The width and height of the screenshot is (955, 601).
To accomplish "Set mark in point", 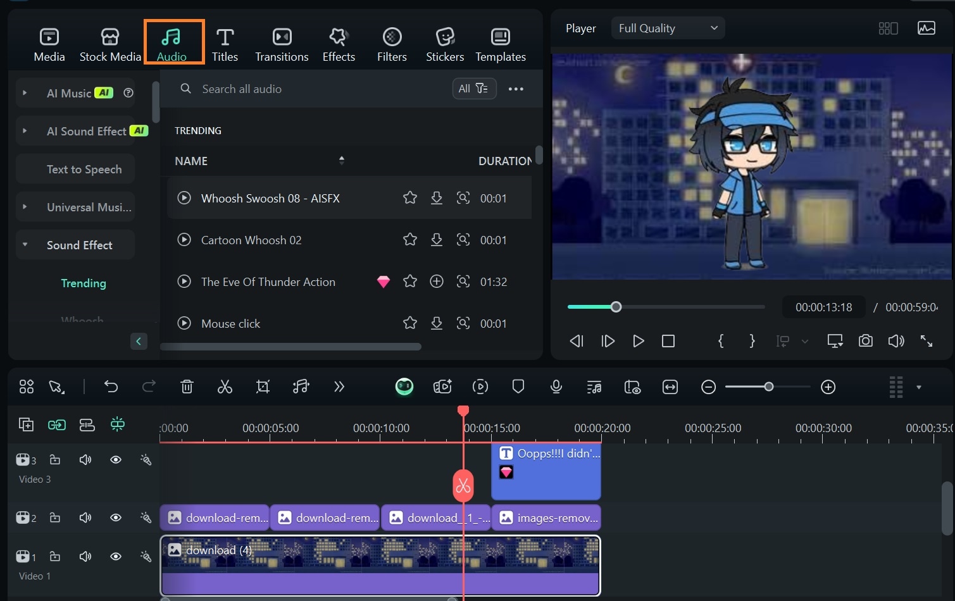I will point(721,341).
